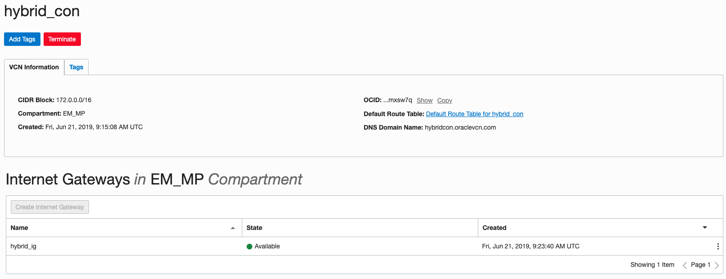Open the Tags tab
Screen dimensions: 726x279
coord(76,67)
